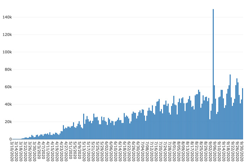Select the 5/21/2020 x-axis label
The width and height of the screenshot is (246, 165).
tap(93, 151)
